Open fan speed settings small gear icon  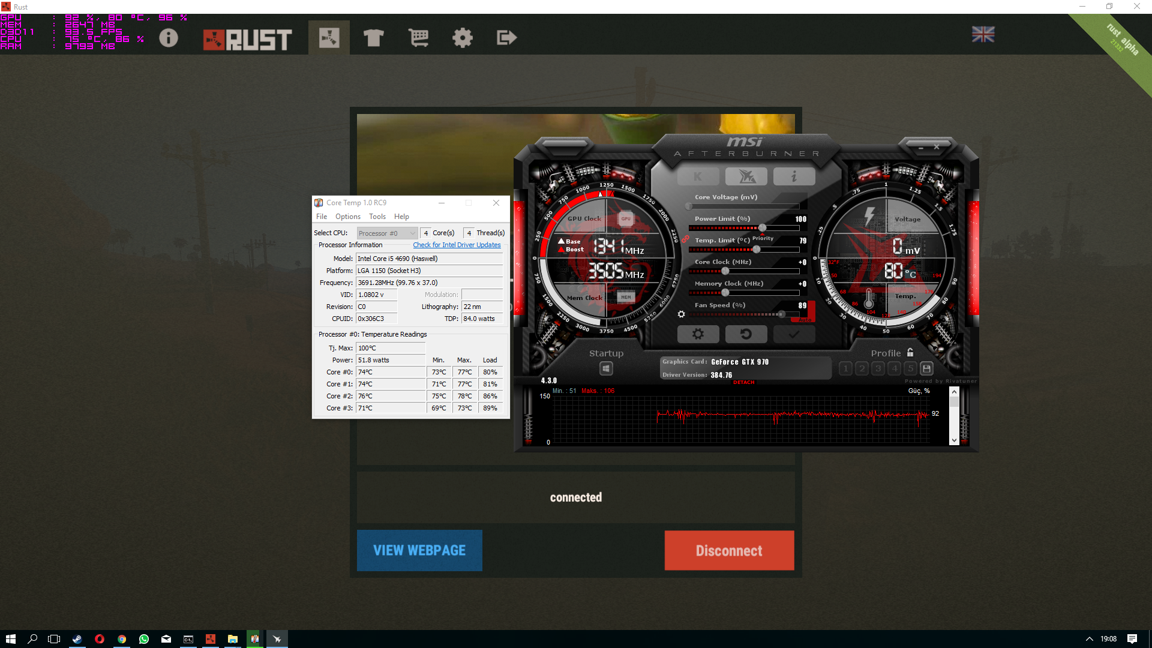tap(681, 314)
